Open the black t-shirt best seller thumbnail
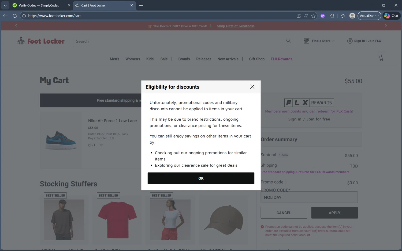This screenshot has width=402, height=251. [64, 220]
